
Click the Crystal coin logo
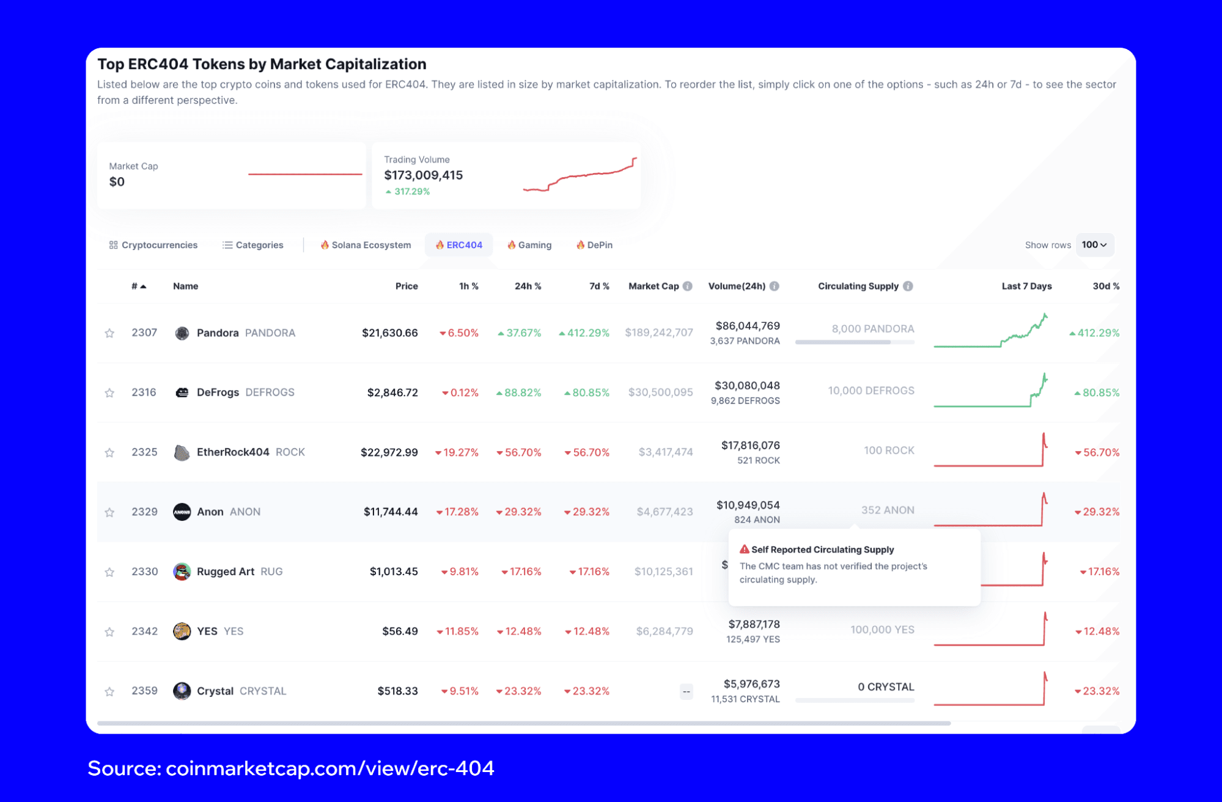(x=182, y=691)
